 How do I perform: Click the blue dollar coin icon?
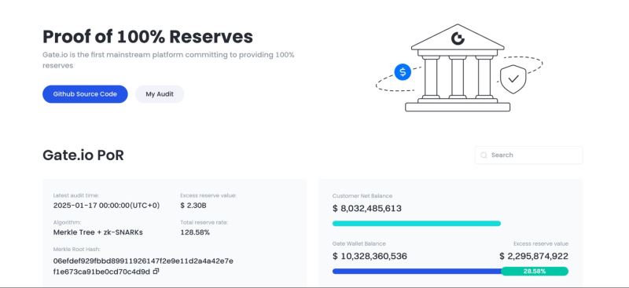(x=403, y=72)
